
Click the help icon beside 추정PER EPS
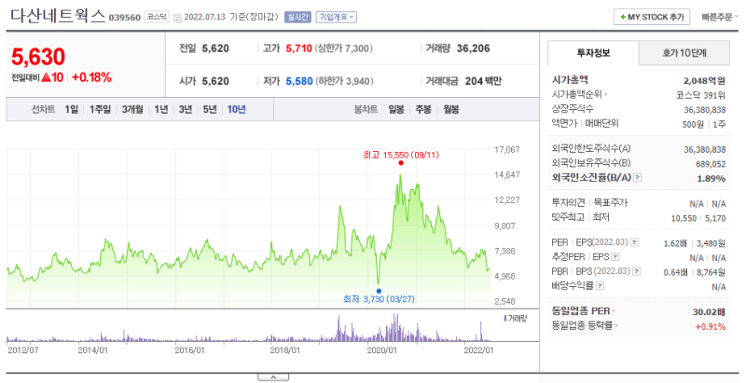(615, 257)
